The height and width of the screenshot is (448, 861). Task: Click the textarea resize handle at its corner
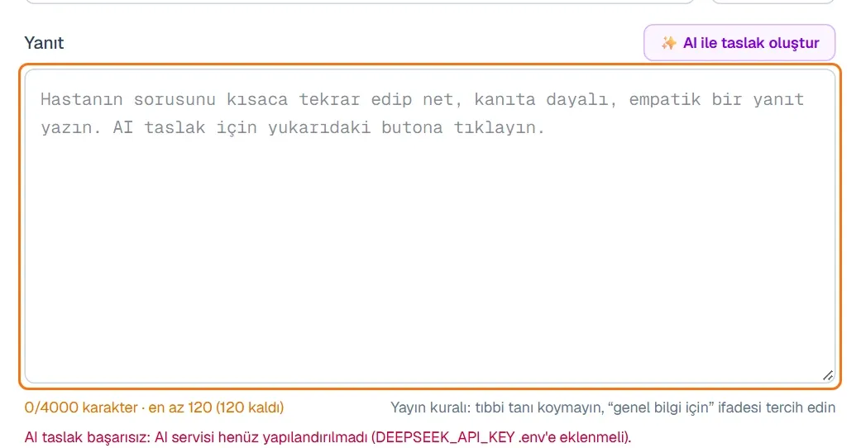(x=828, y=375)
